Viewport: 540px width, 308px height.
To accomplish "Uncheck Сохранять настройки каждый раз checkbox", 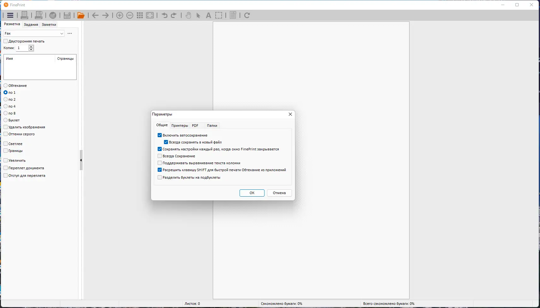I will click(x=160, y=149).
